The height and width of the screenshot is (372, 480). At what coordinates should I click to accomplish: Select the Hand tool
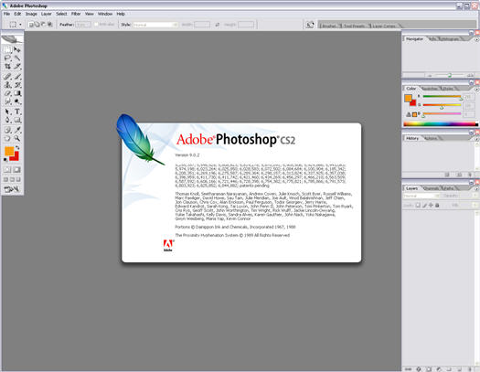click(x=7, y=138)
